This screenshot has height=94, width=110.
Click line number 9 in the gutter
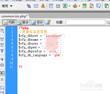click(12, 59)
